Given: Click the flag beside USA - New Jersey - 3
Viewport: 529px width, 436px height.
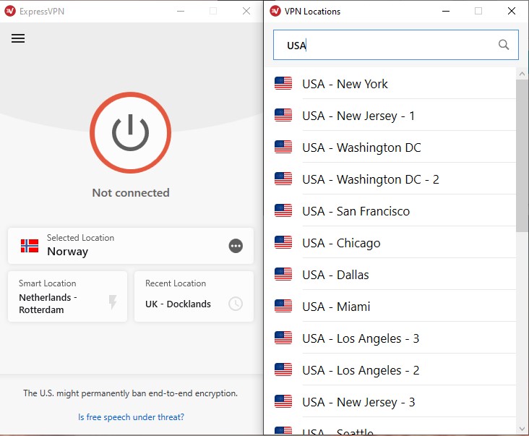Looking at the screenshot, I should 283,401.
